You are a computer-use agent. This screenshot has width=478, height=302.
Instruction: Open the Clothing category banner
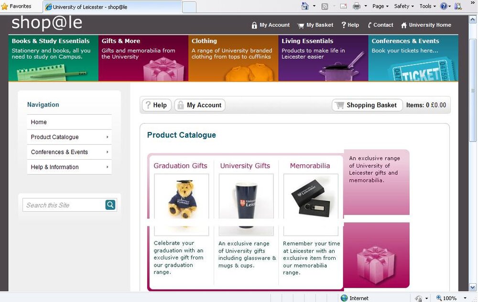coord(233,58)
